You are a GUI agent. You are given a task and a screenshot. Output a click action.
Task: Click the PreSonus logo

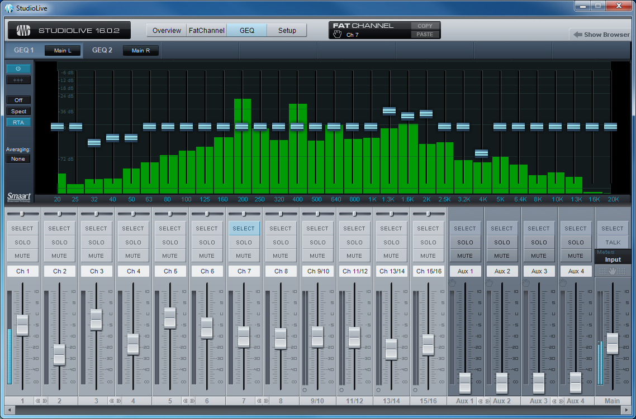tap(23, 30)
